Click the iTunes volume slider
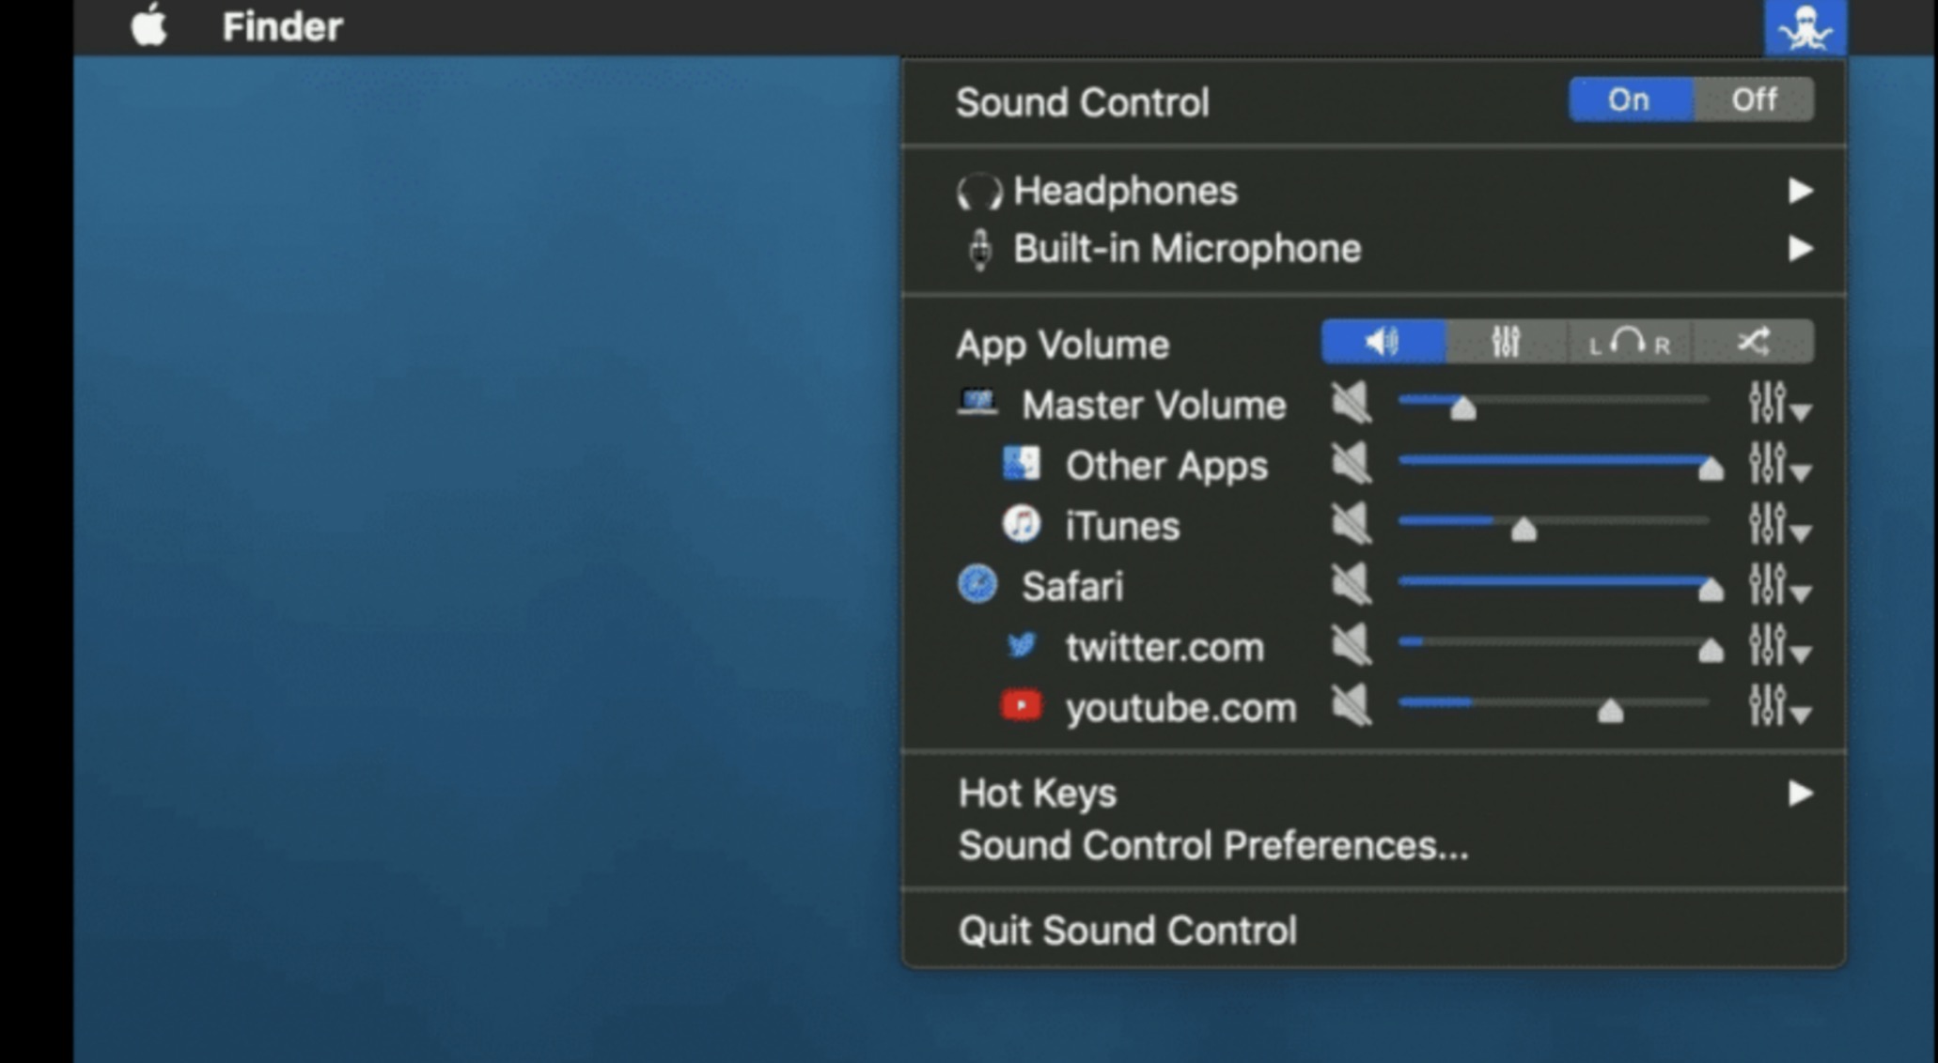The image size is (1938, 1063). pyautogui.click(x=1554, y=525)
